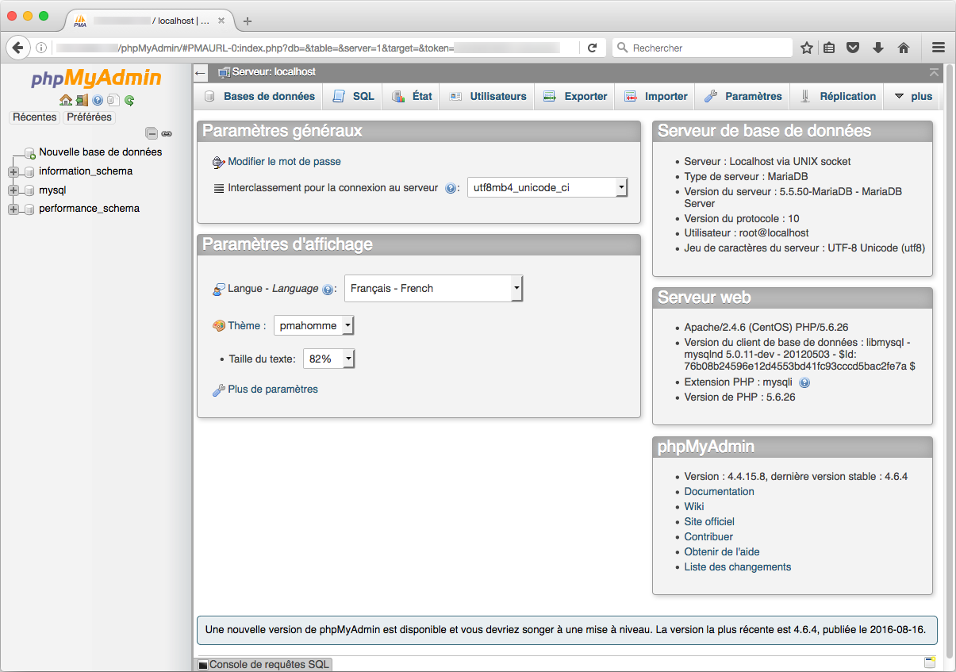Select the mysql database name
This screenshot has width=956, height=672.
[x=52, y=190]
